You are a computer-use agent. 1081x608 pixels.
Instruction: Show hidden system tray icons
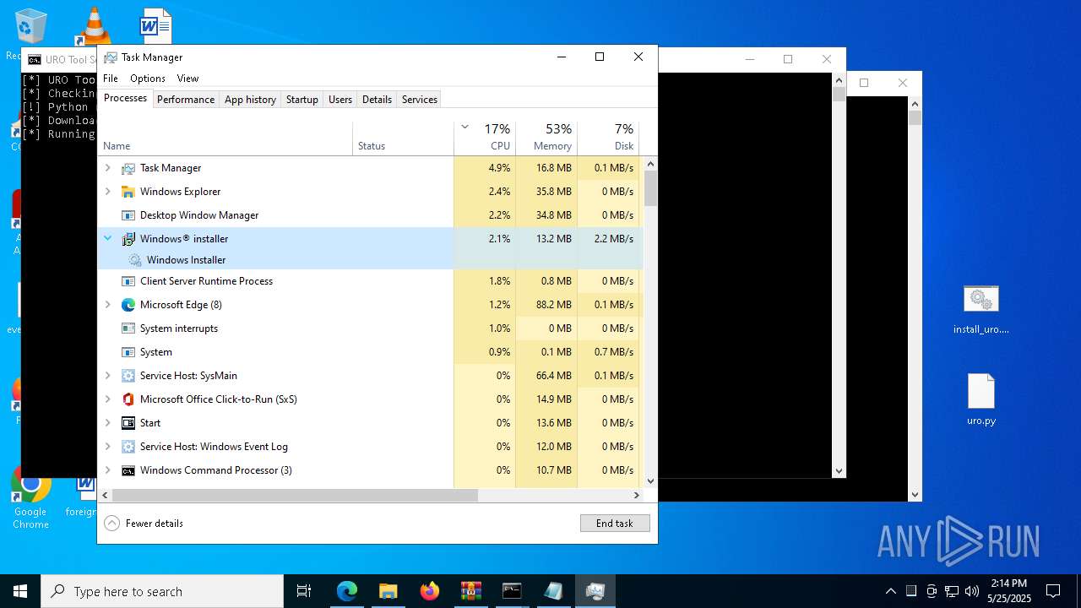890,591
